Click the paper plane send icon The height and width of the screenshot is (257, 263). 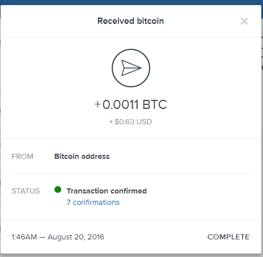pyautogui.click(x=131, y=68)
